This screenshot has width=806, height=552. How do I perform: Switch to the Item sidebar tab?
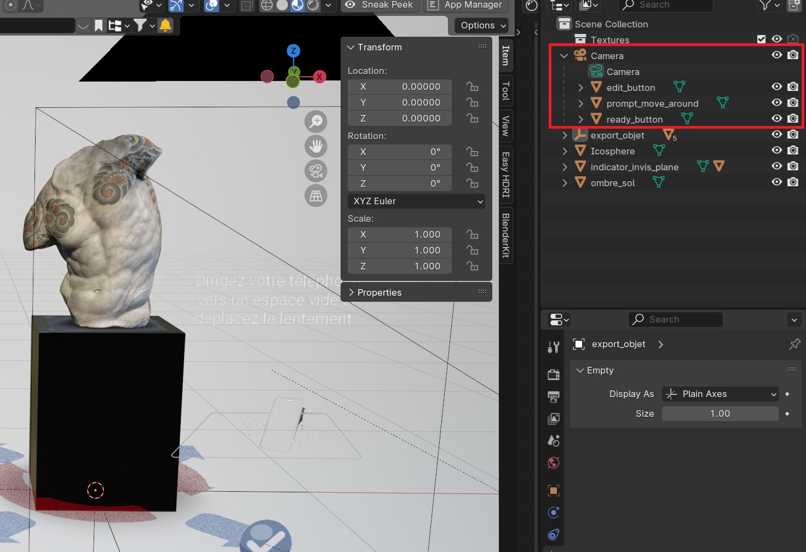[x=506, y=55]
